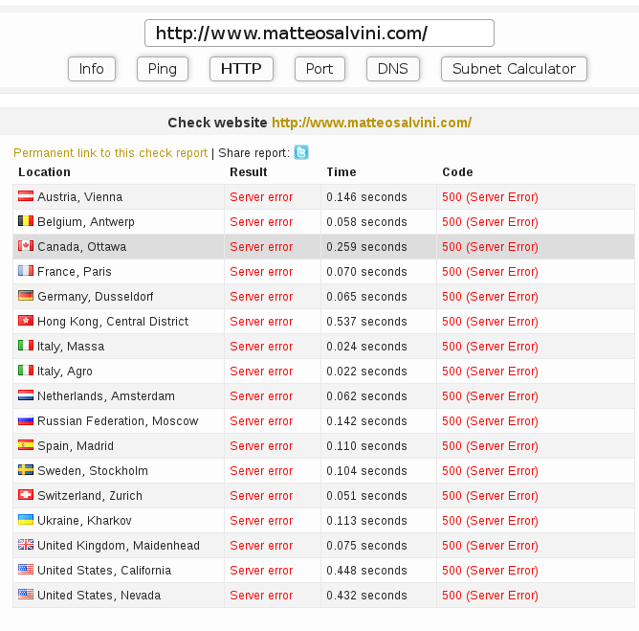Open the Subnet Calculator
The width and height of the screenshot is (639, 631).
(x=514, y=69)
